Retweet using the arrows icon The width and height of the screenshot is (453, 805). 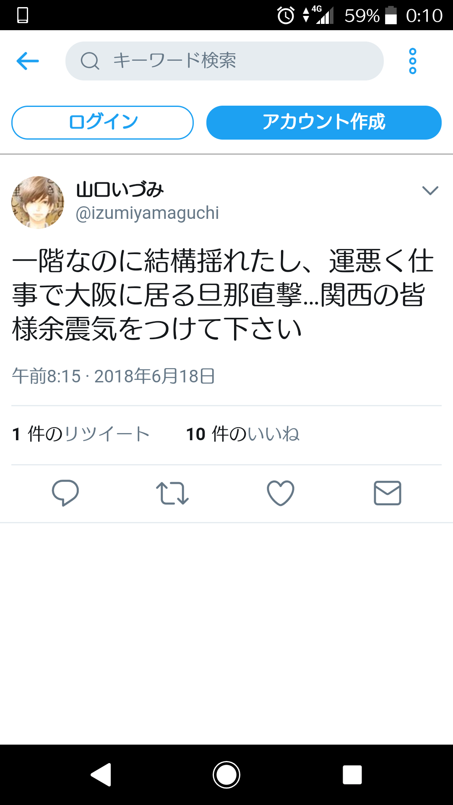[x=172, y=493]
